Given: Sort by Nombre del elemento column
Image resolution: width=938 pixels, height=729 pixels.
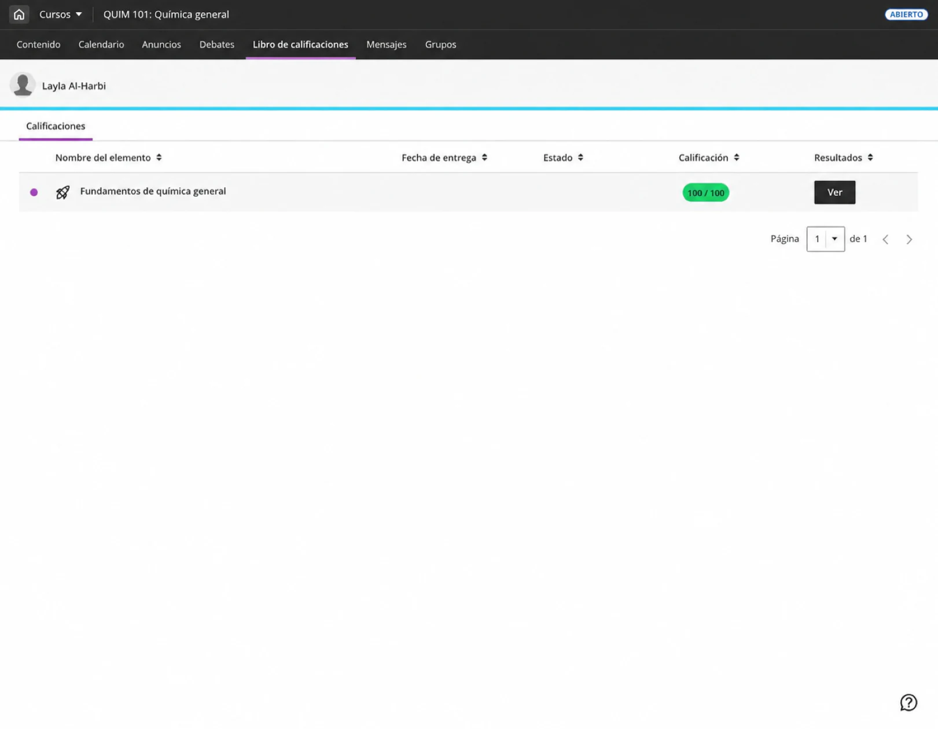Looking at the screenshot, I should (108, 158).
